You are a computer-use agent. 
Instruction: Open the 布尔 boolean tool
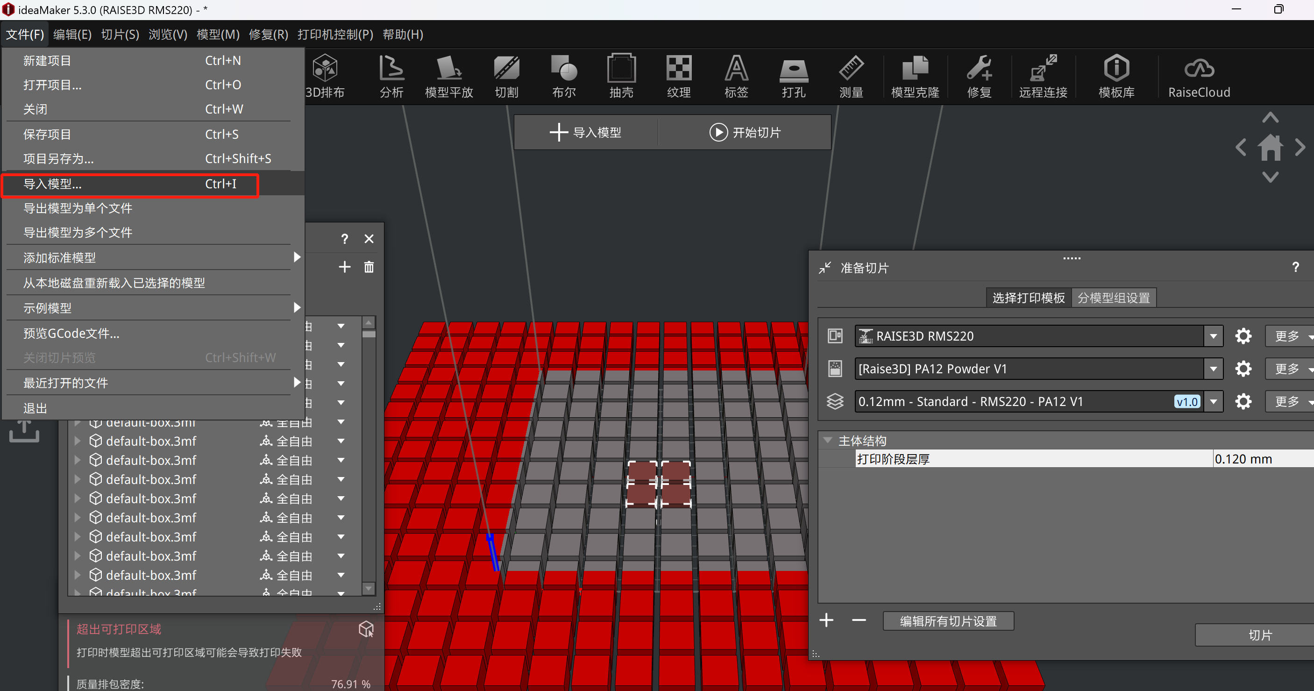click(x=564, y=76)
